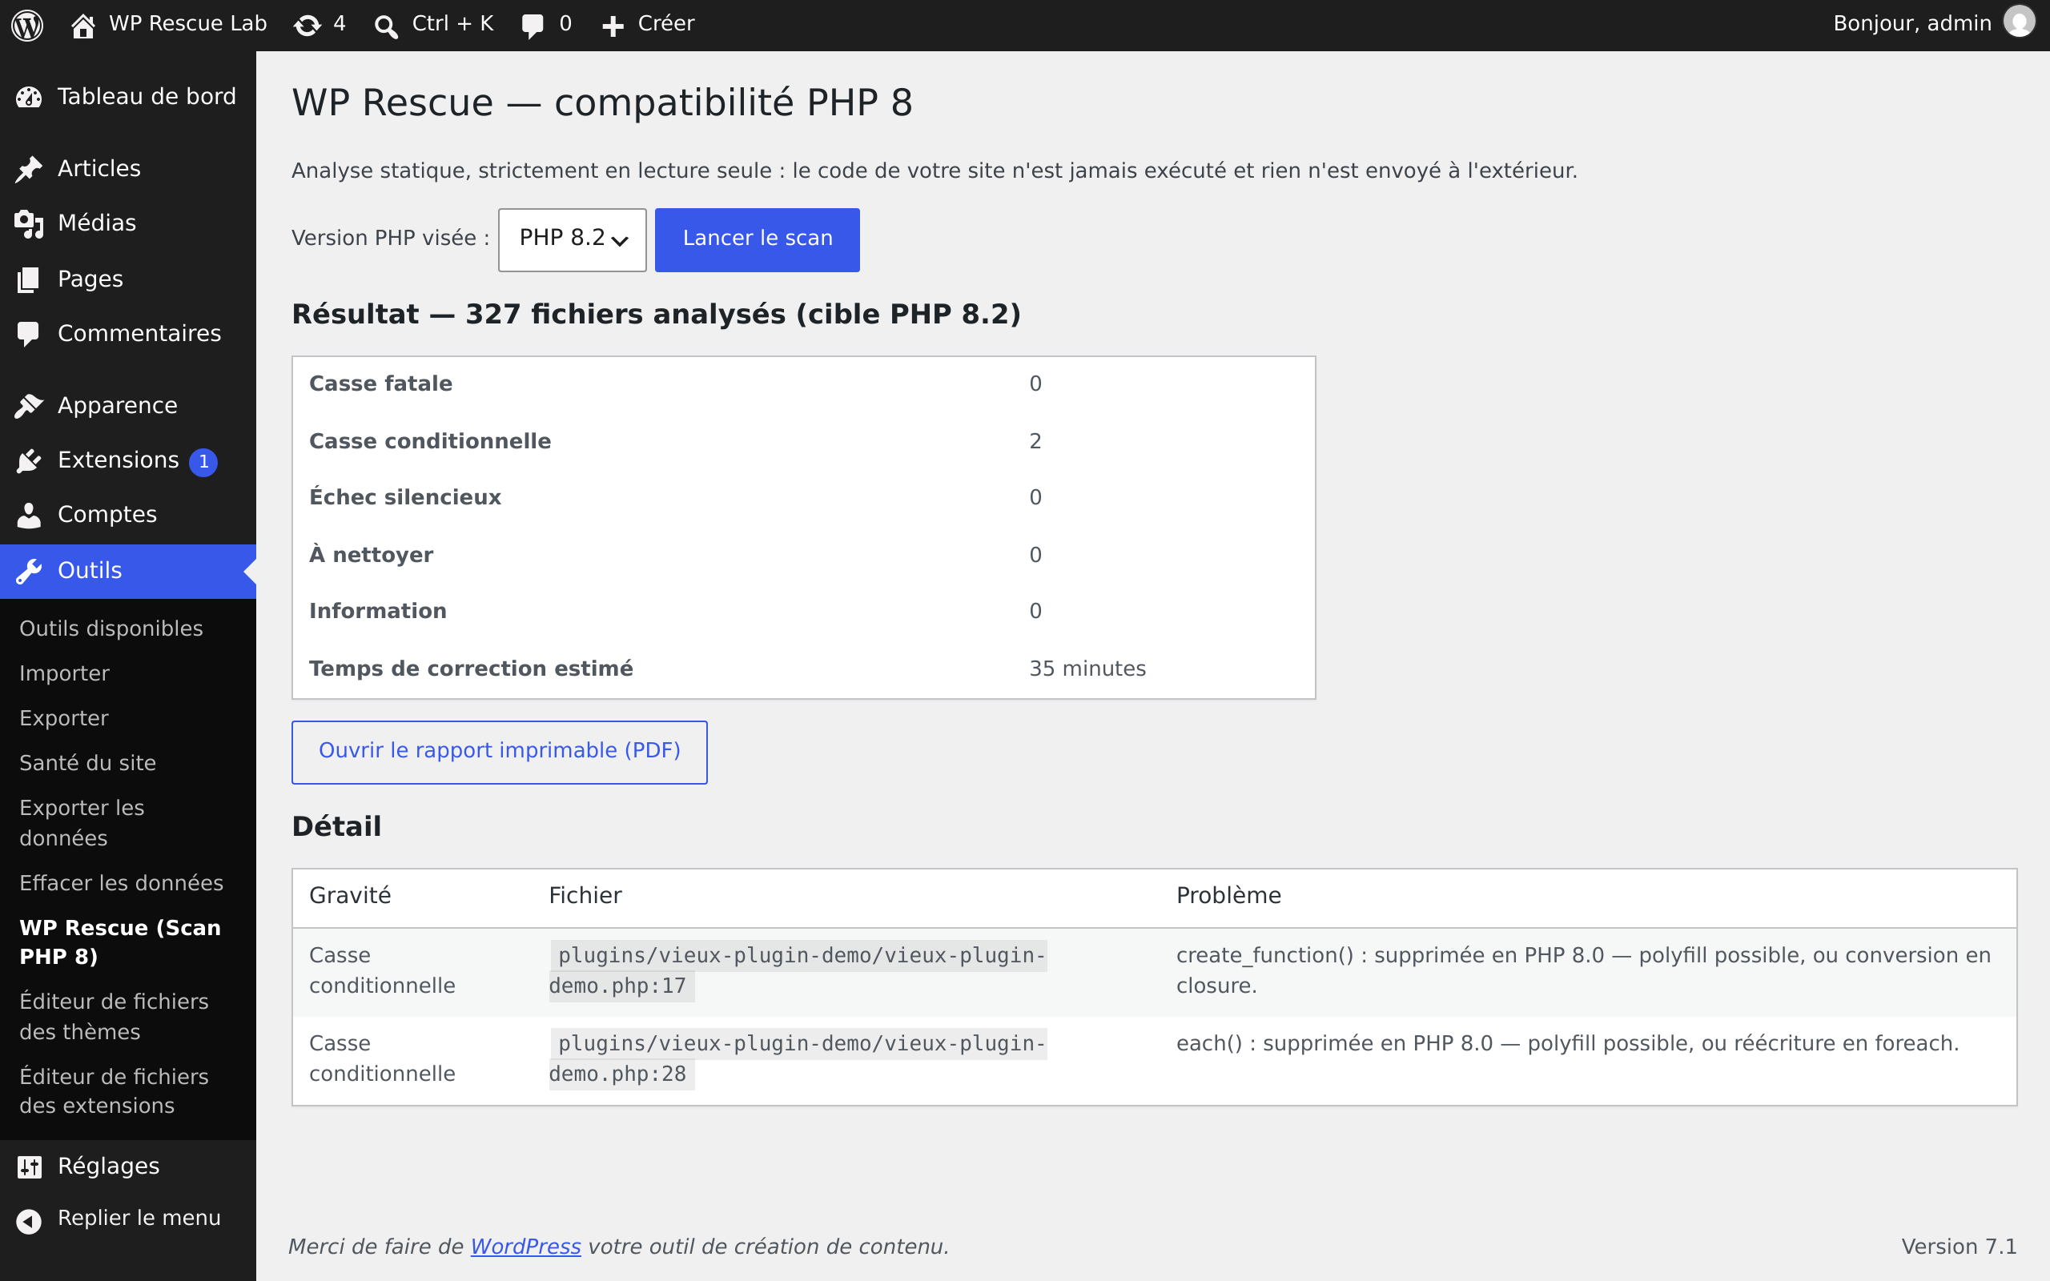Click the Échec silencieux row label
This screenshot has height=1281, width=2050.
pos(405,497)
